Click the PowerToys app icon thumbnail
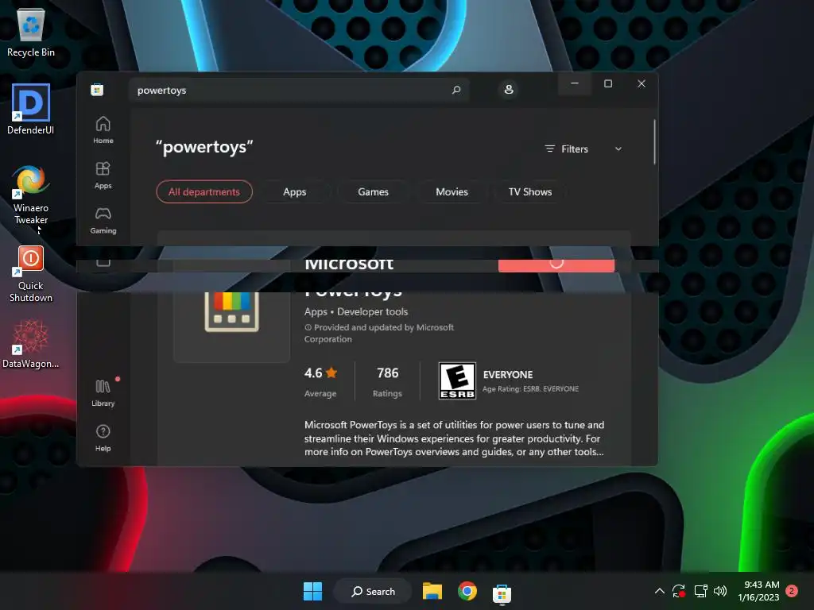 pos(231,311)
